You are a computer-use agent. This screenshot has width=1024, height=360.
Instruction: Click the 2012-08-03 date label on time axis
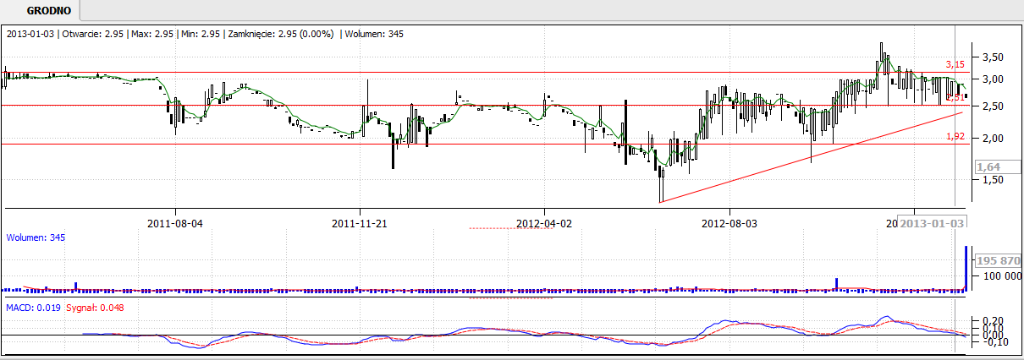729,224
